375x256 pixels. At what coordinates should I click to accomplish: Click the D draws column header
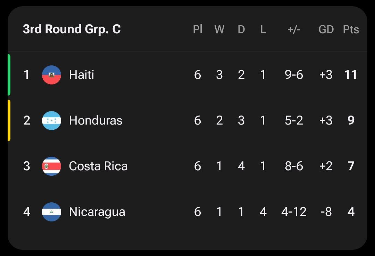(x=241, y=30)
